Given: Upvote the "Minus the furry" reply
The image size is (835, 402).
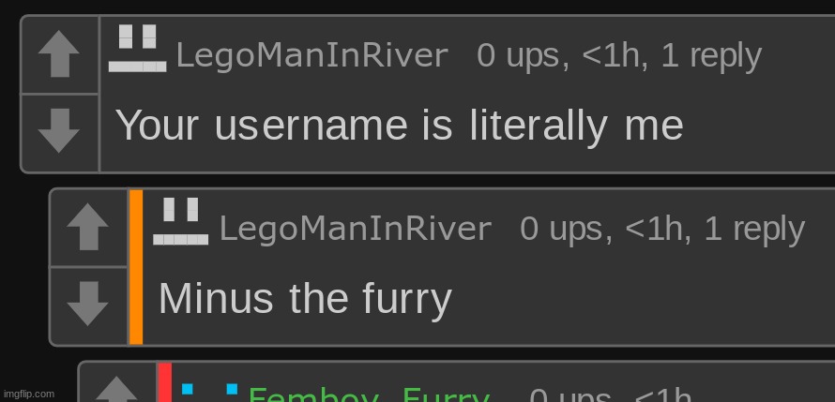Looking at the screenshot, I should [x=88, y=227].
